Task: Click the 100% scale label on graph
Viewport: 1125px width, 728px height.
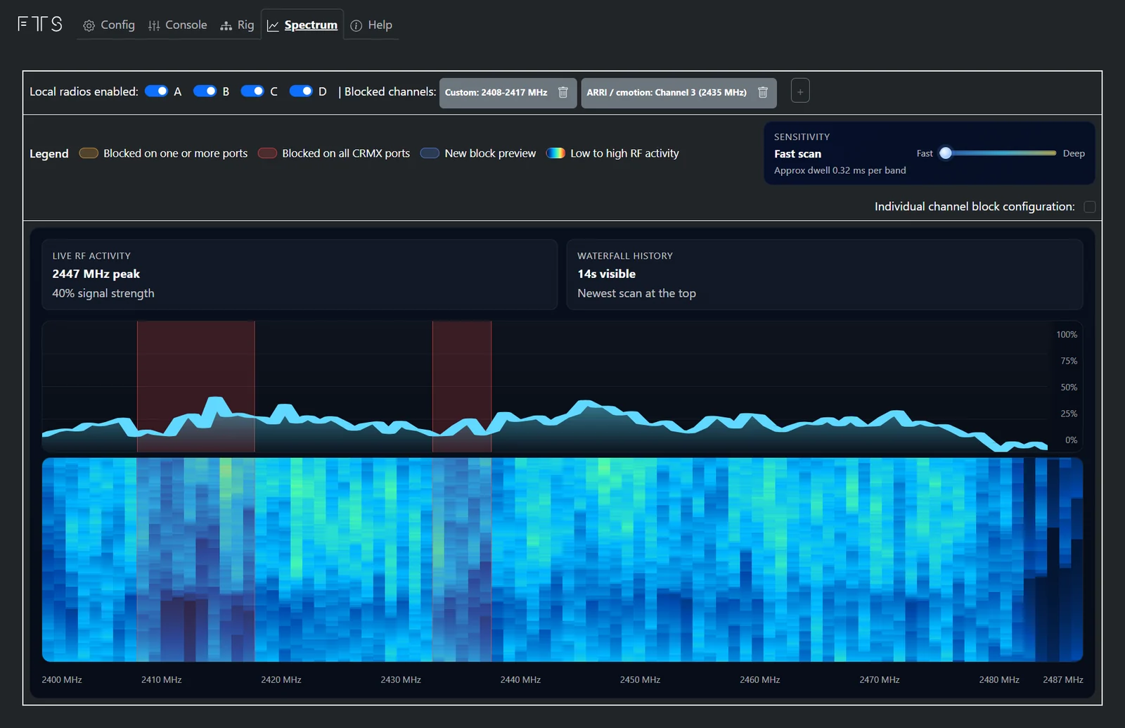Action: point(1067,335)
